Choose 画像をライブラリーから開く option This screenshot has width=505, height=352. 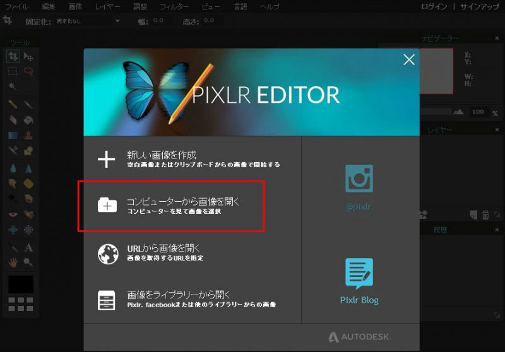[x=187, y=299]
